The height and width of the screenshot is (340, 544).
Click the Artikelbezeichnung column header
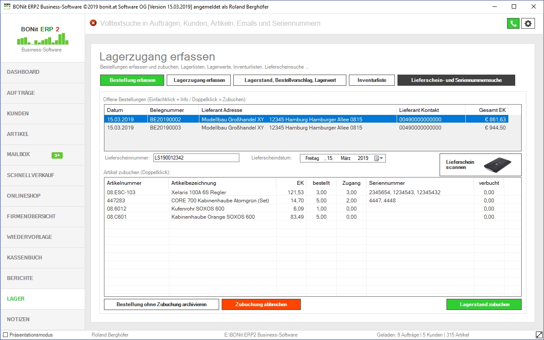point(223,183)
